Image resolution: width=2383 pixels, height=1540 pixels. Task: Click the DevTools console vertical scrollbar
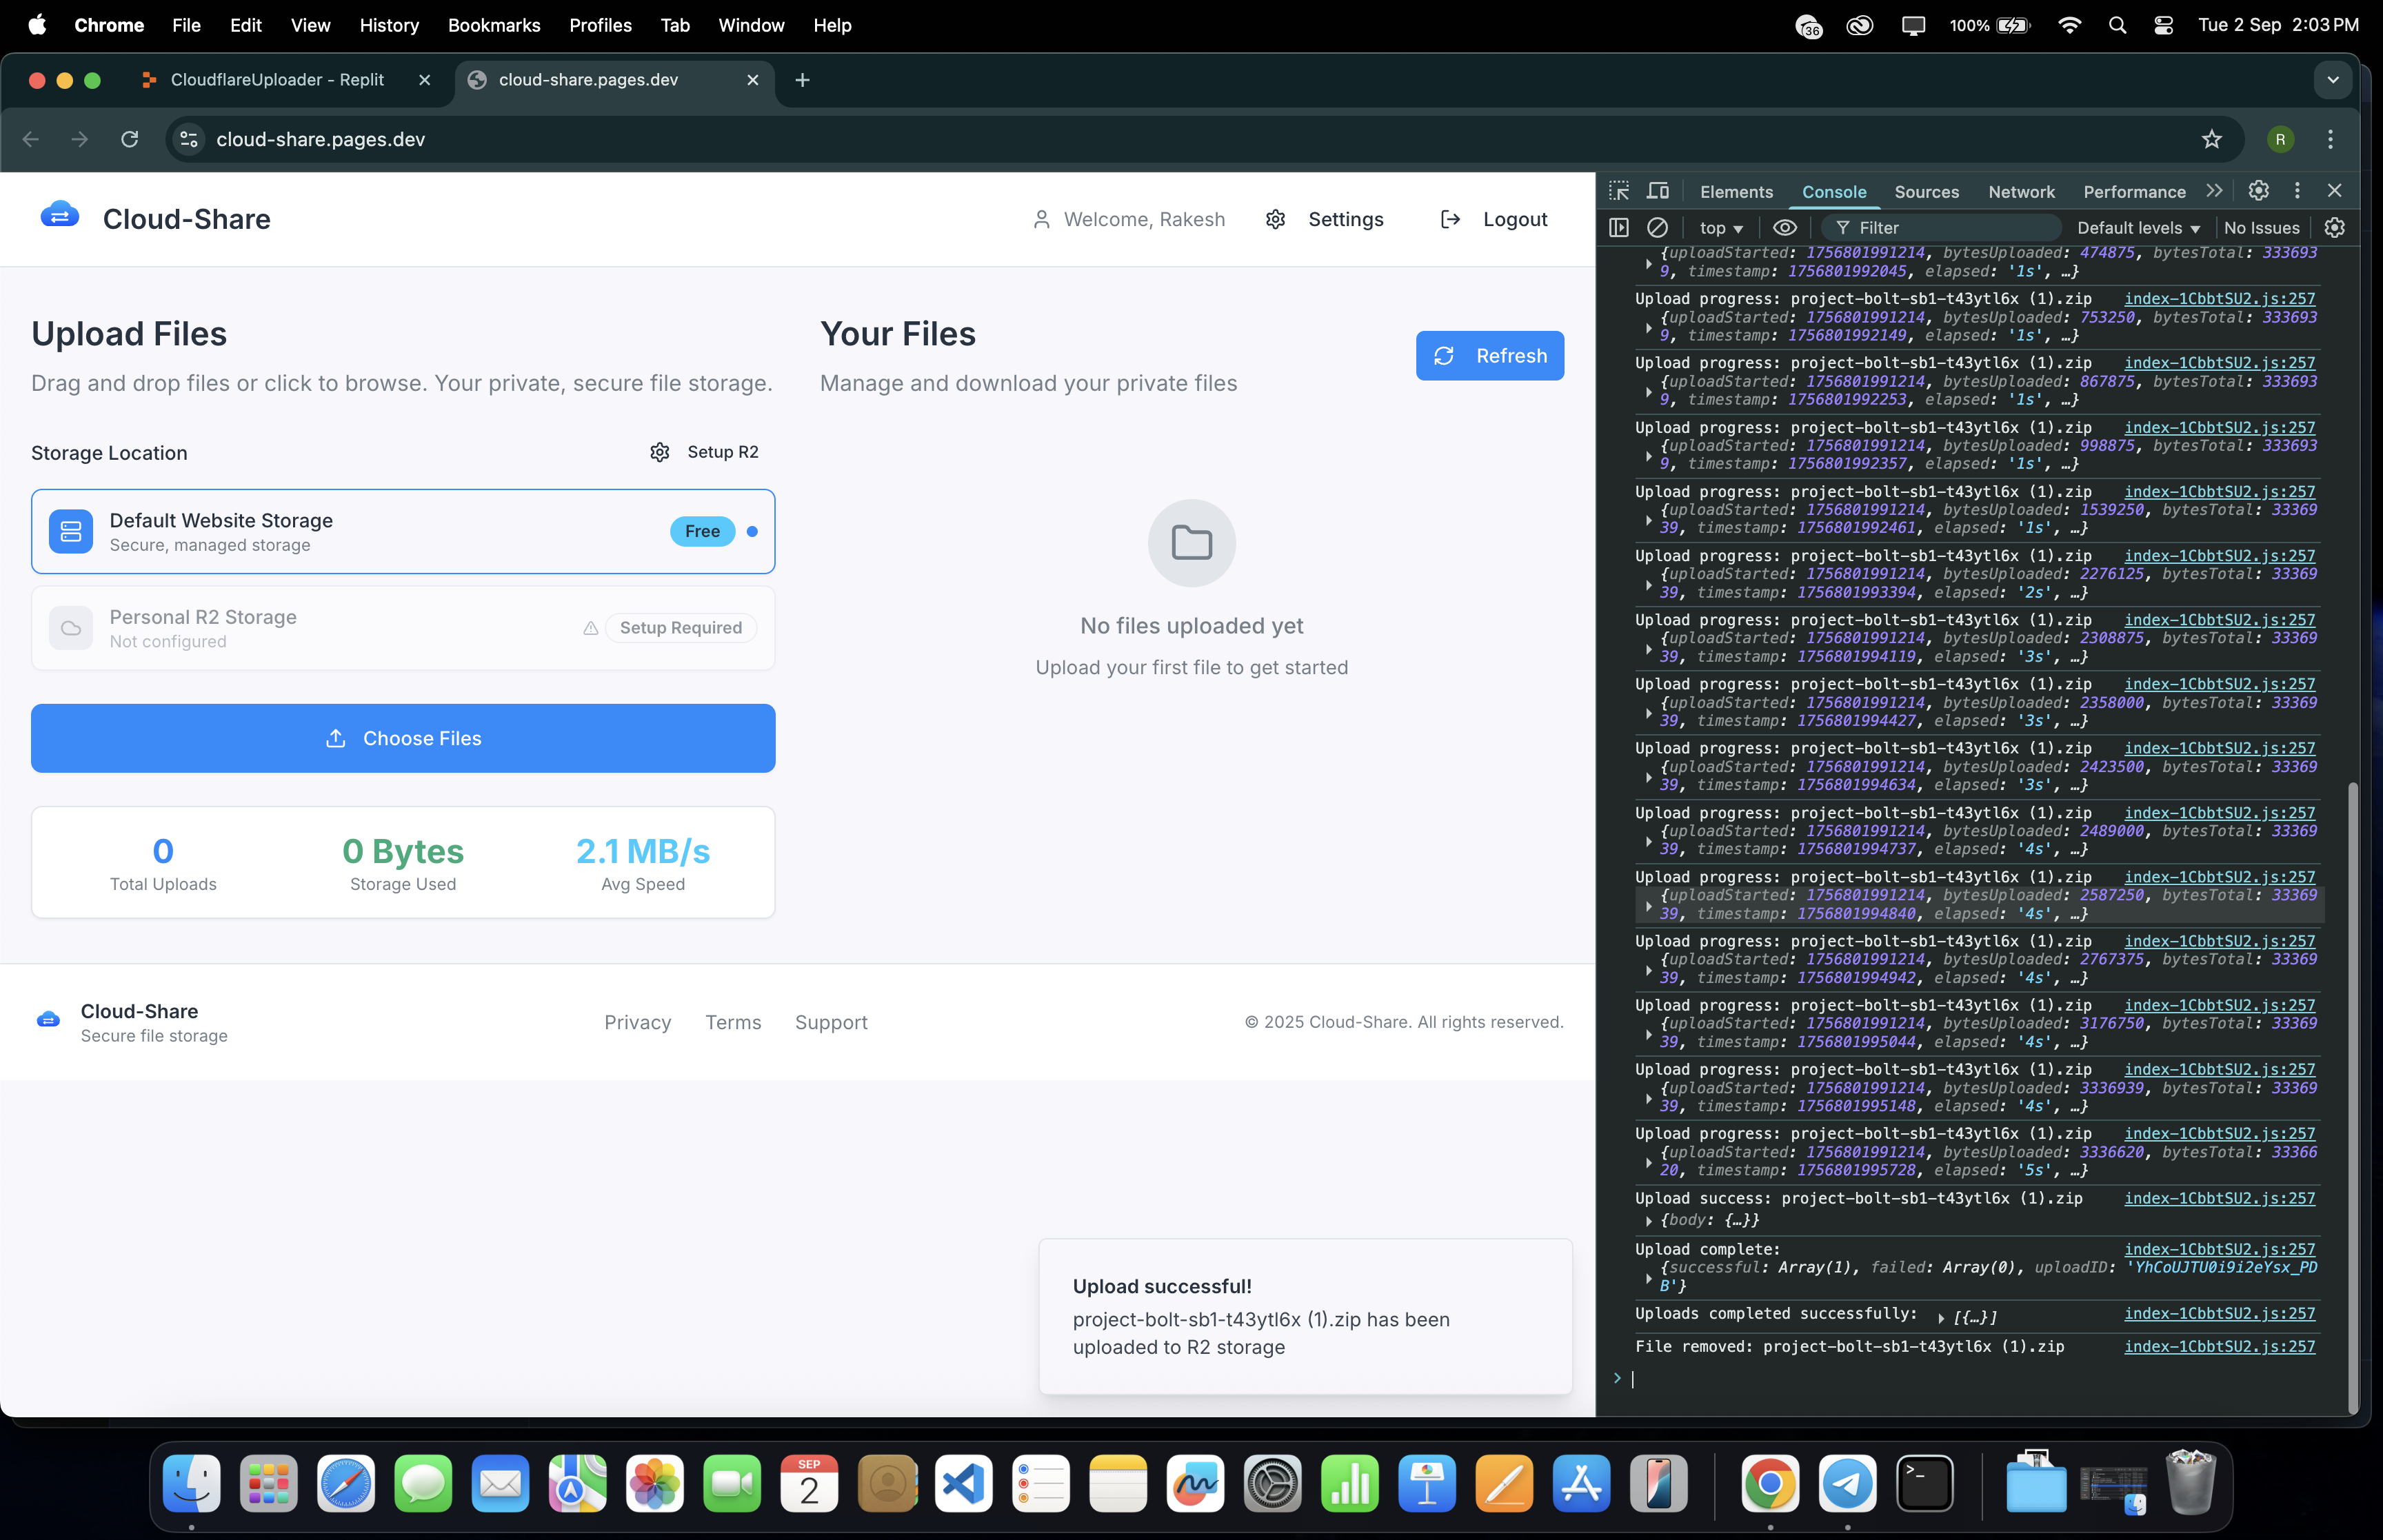[2352, 1097]
